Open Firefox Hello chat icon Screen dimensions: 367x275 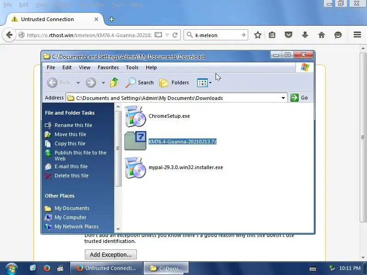pyautogui.click(x=338, y=35)
